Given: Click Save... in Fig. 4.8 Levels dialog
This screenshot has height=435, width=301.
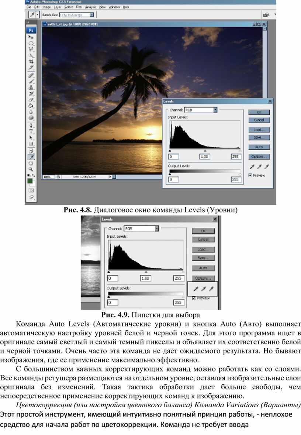Looking at the screenshot, I should click(x=259, y=137).
